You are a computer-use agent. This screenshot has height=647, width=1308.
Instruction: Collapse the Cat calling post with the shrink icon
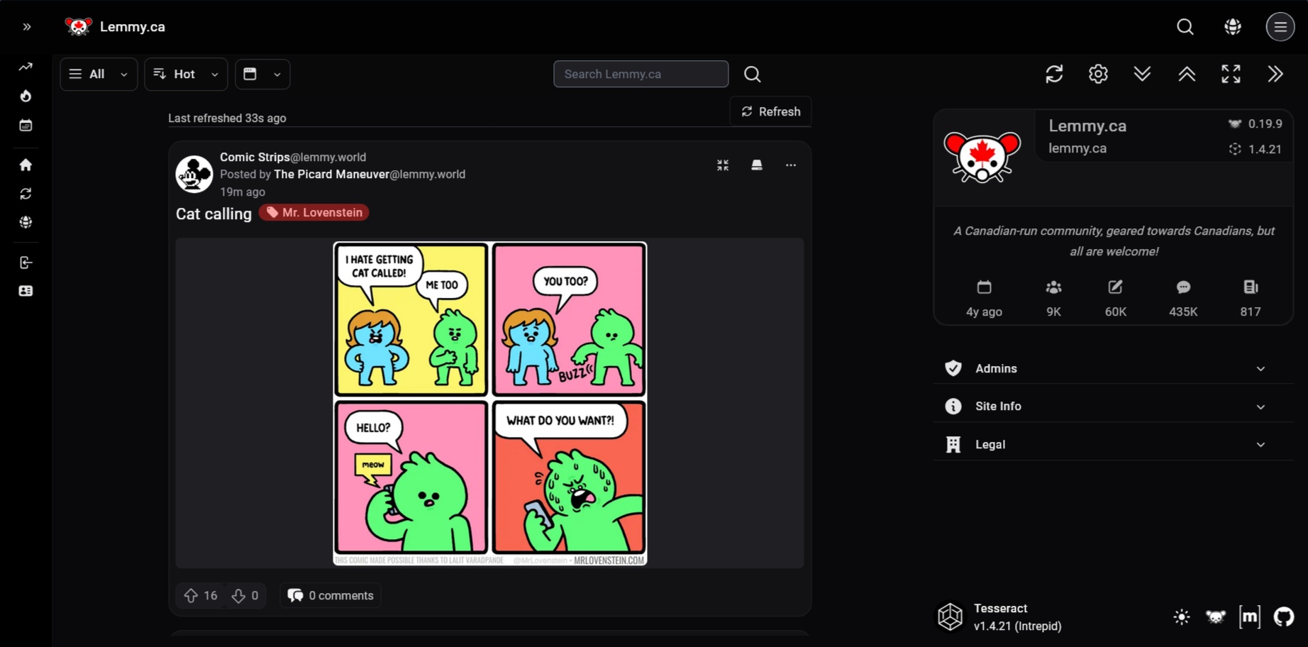[723, 165]
